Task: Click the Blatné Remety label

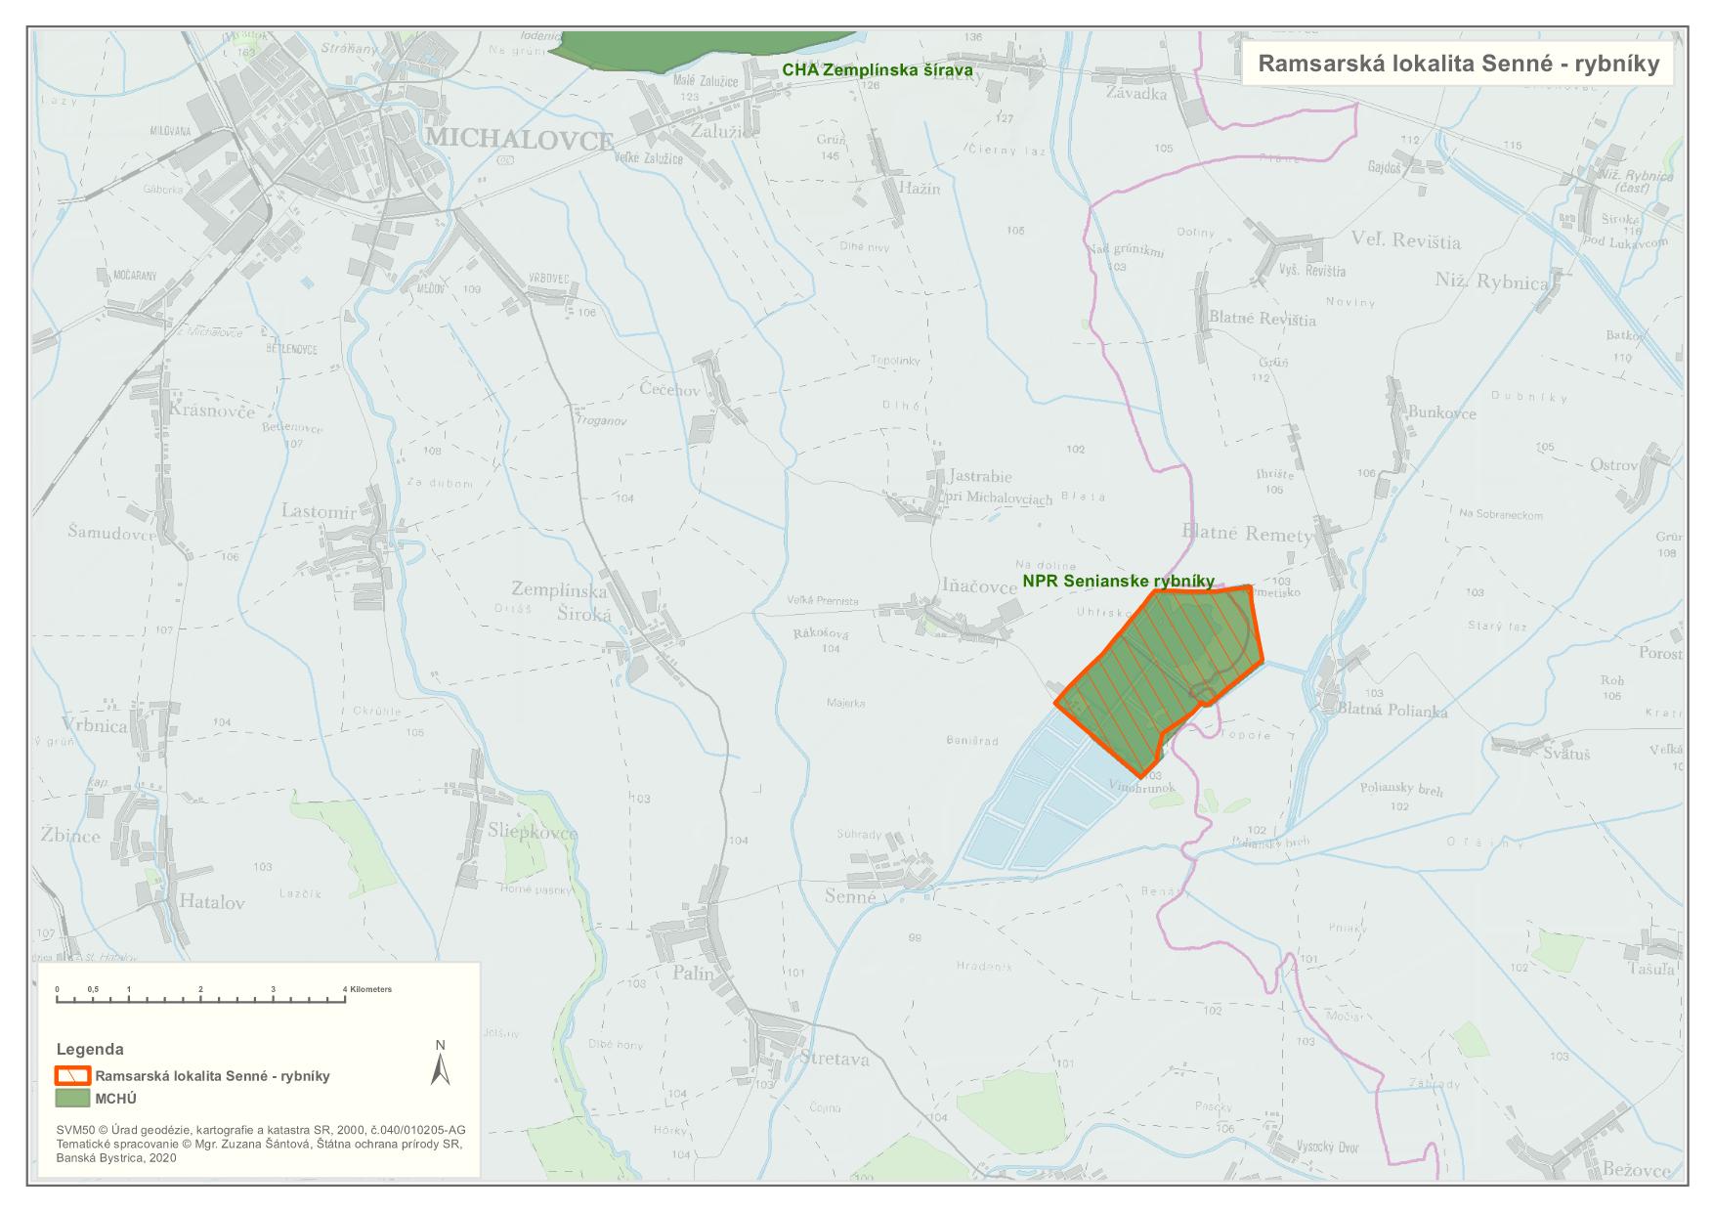Action: [1247, 534]
